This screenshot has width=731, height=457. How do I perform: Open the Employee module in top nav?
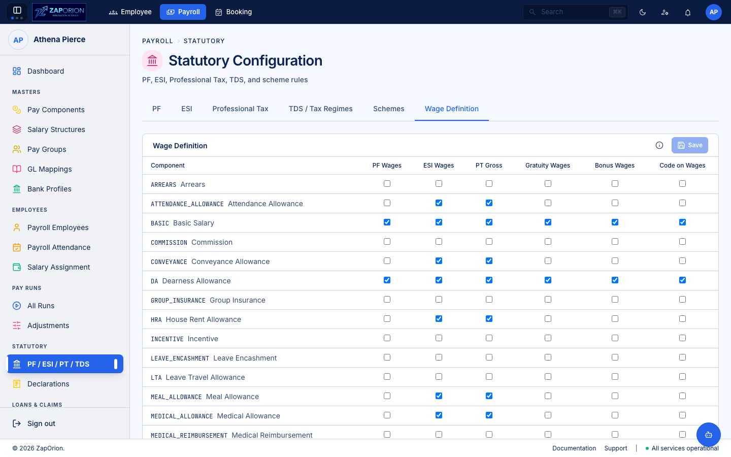click(130, 12)
